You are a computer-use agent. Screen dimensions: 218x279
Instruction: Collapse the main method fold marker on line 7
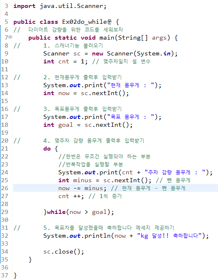tap(10, 37)
